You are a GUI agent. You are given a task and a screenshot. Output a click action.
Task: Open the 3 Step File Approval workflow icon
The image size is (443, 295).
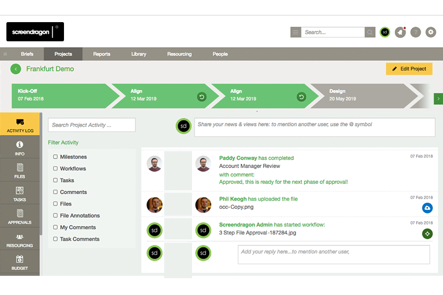(x=427, y=234)
